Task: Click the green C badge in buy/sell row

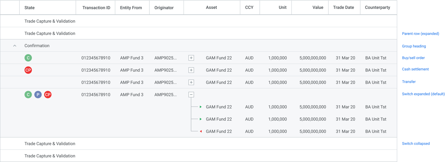Action: tap(28, 58)
